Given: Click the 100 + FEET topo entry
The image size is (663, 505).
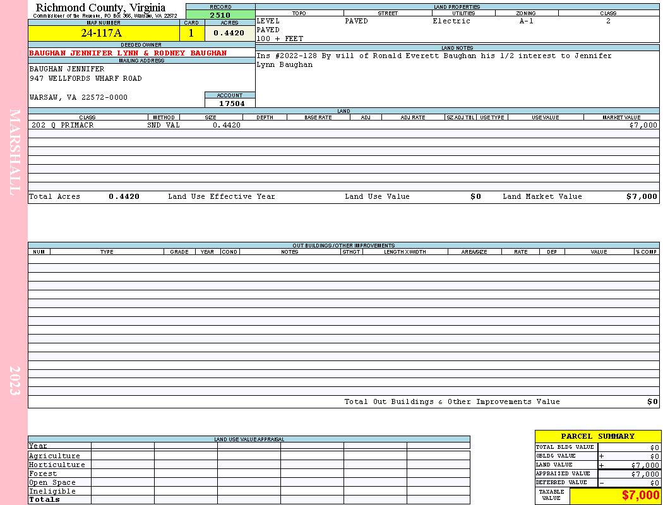Looking at the screenshot, I should pyautogui.click(x=280, y=39).
